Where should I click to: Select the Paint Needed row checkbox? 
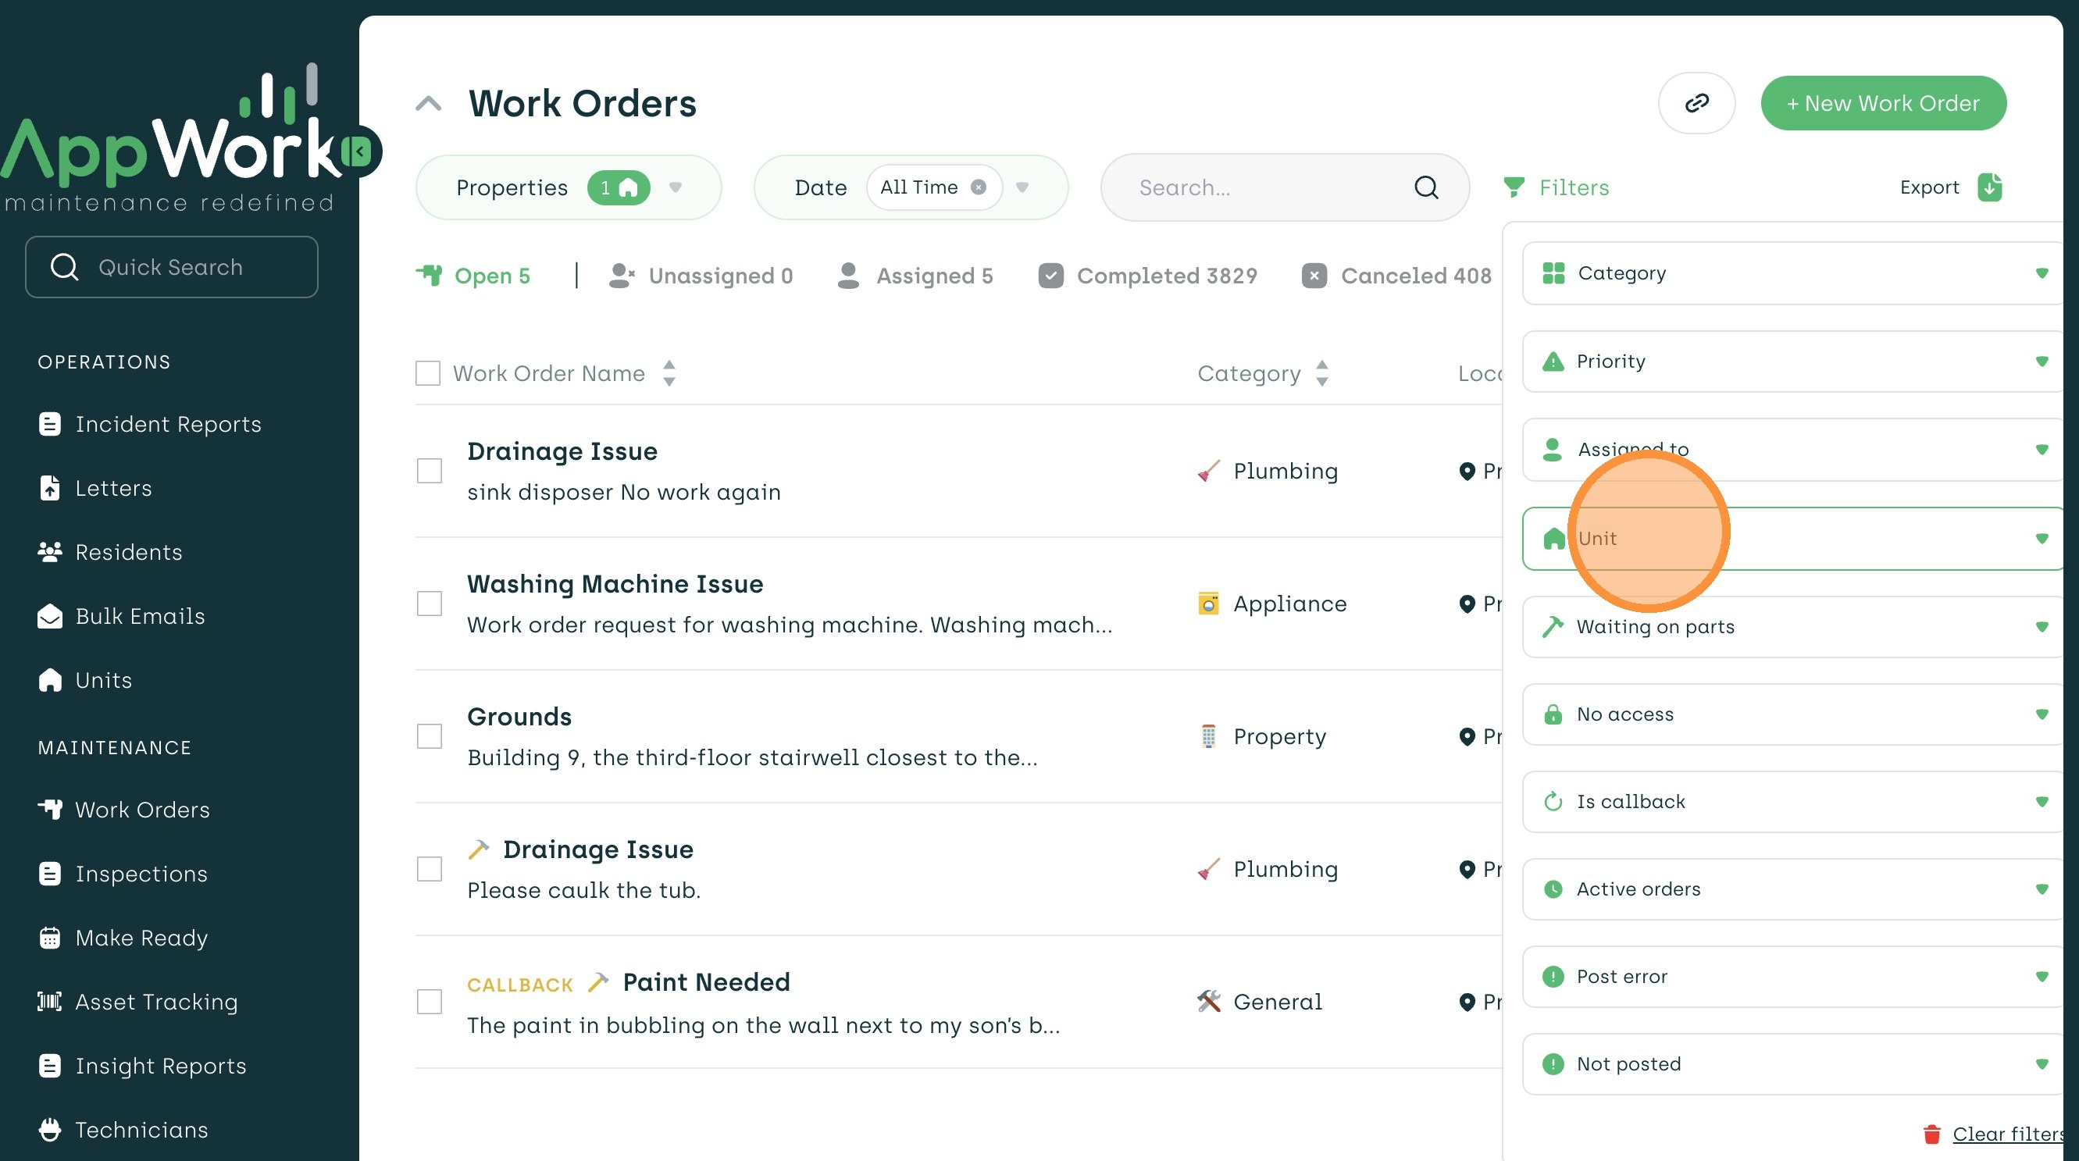(x=430, y=1002)
